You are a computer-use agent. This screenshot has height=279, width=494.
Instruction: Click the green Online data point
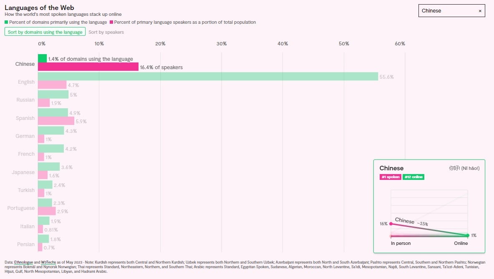click(x=468, y=235)
